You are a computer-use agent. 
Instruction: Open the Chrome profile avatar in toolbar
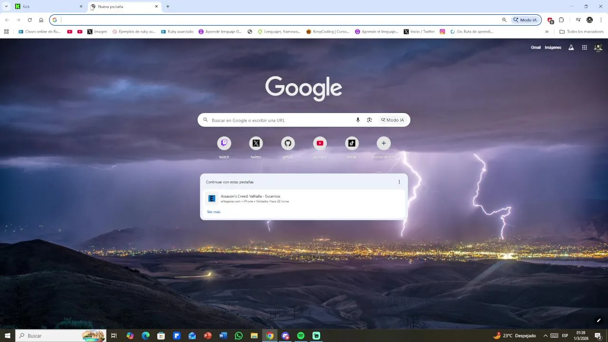[x=589, y=20]
